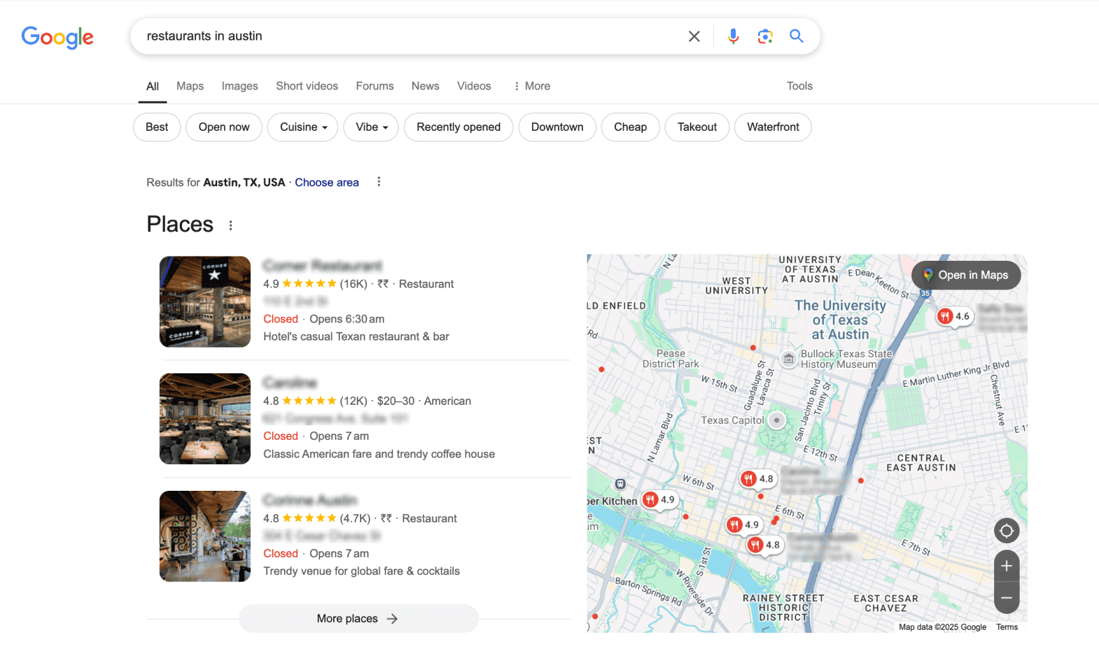Click the Choose area link
Image resolution: width=1099 pixels, height=660 pixels.
click(x=327, y=182)
